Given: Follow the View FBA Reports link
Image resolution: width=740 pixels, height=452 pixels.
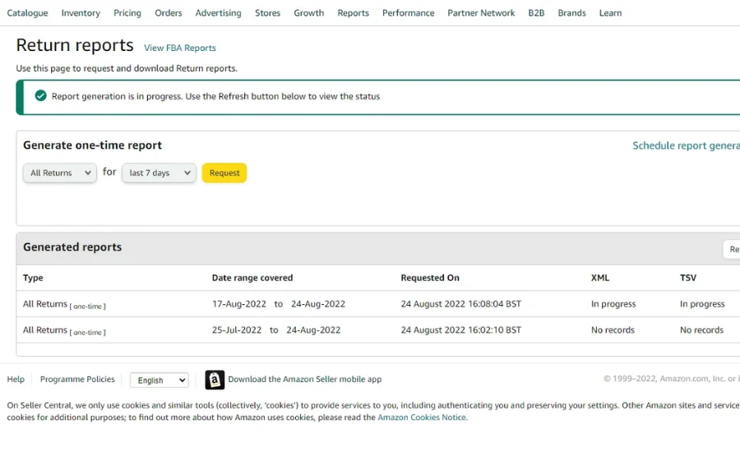Looking at the screenshot, I should [180, 48].
